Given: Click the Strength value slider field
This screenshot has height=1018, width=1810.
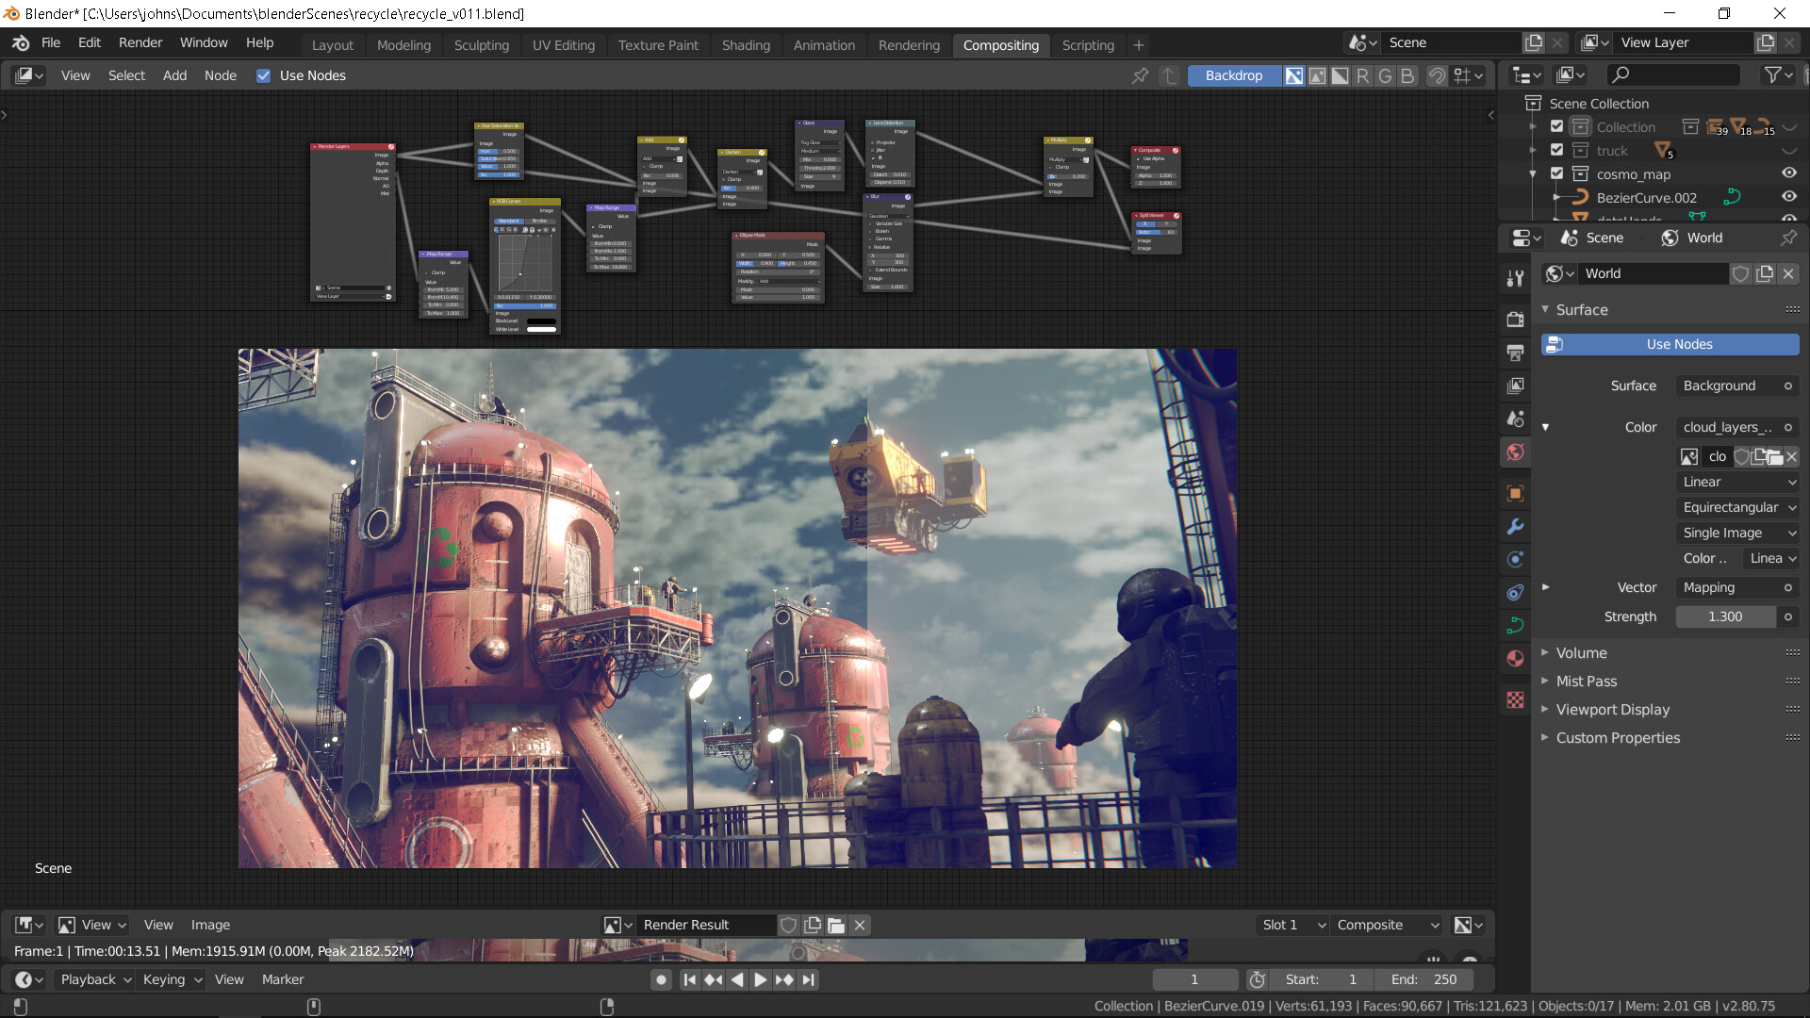Looking at the screenshot, I should 1725,616.
